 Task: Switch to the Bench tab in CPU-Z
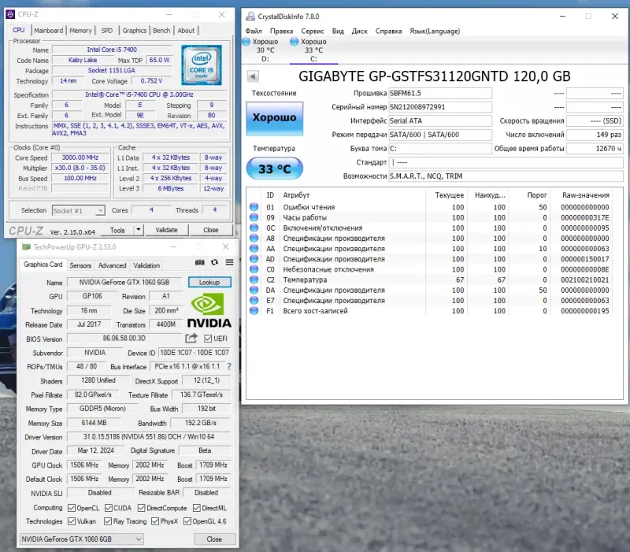[x=161, y=31]
